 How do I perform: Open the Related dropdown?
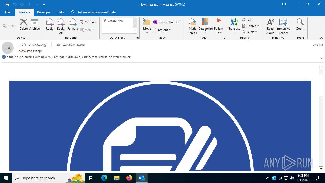(251, 26)
